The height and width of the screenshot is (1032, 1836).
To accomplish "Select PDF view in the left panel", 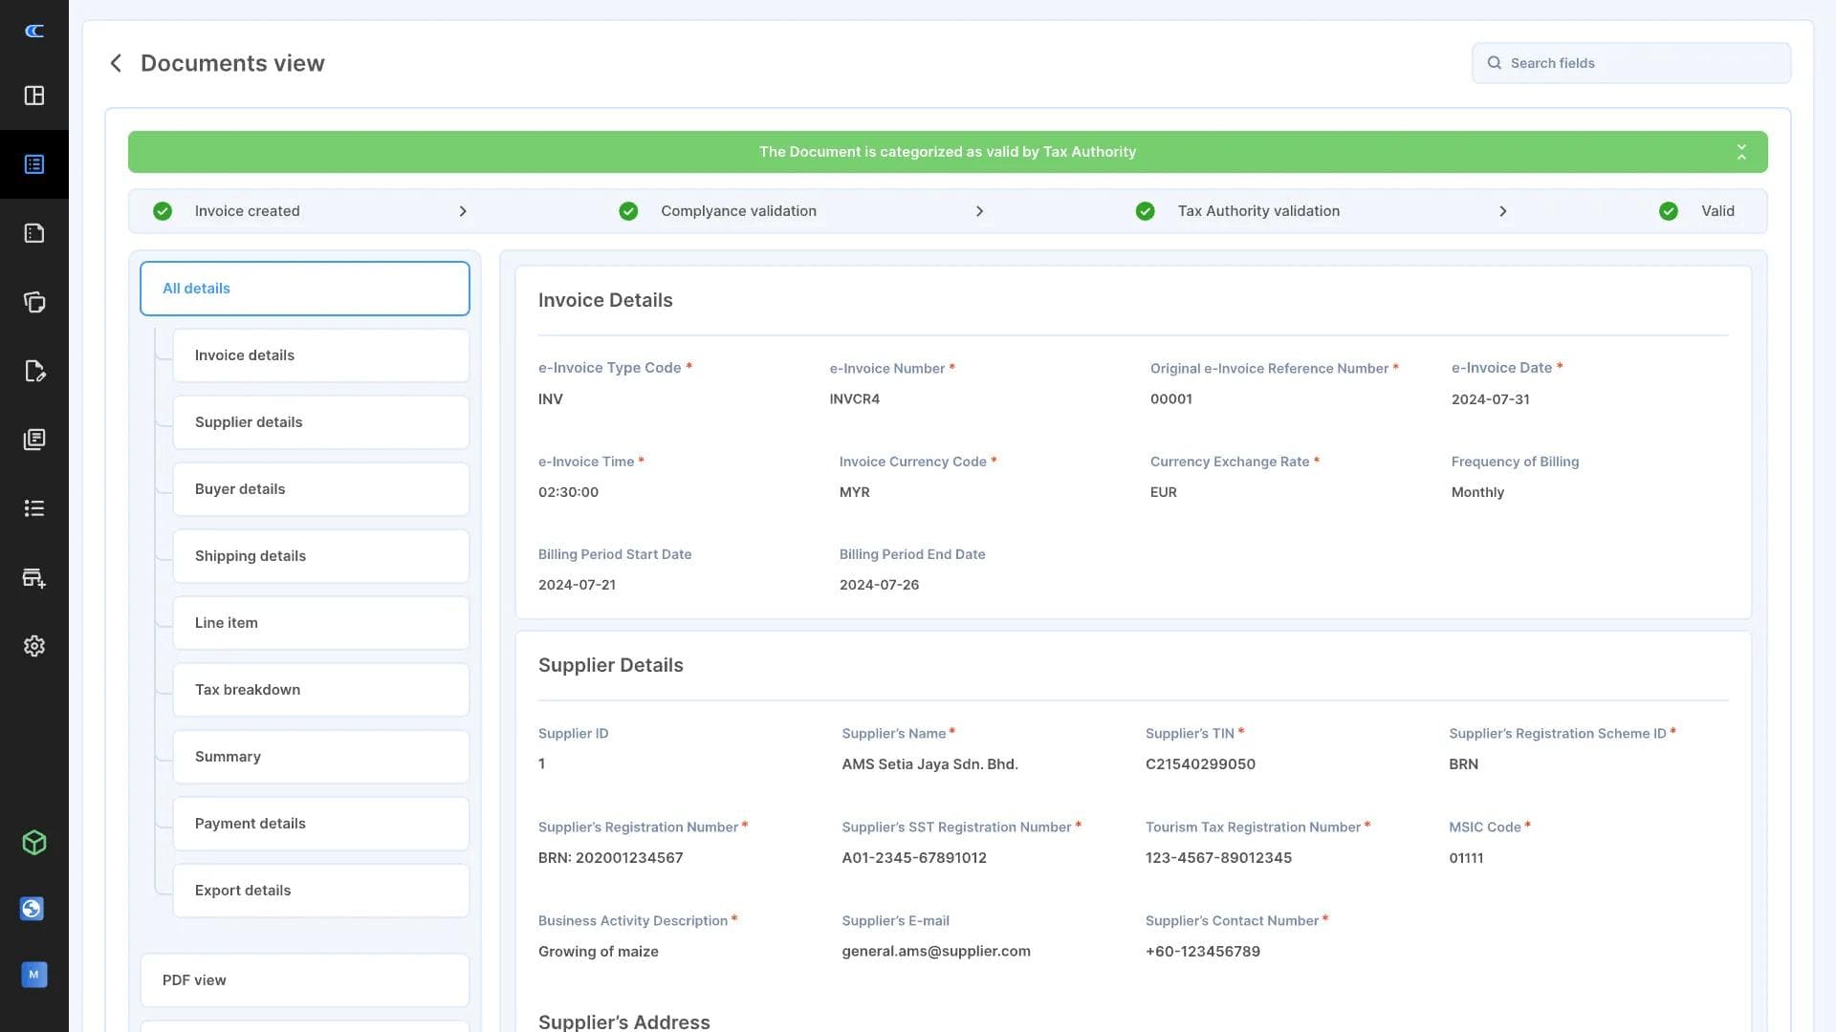I will (304, 979).
